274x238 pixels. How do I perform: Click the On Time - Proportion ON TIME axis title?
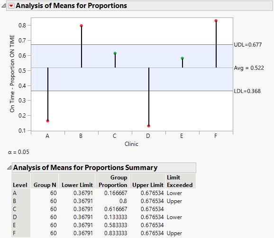[x=12, y=74]
